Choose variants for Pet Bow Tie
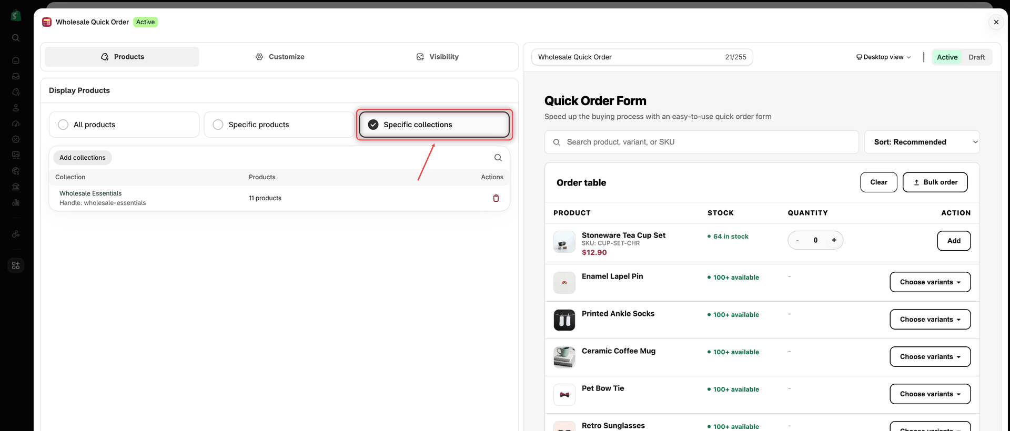Screen dimensions: 1010x431 [x=930, y=394]
